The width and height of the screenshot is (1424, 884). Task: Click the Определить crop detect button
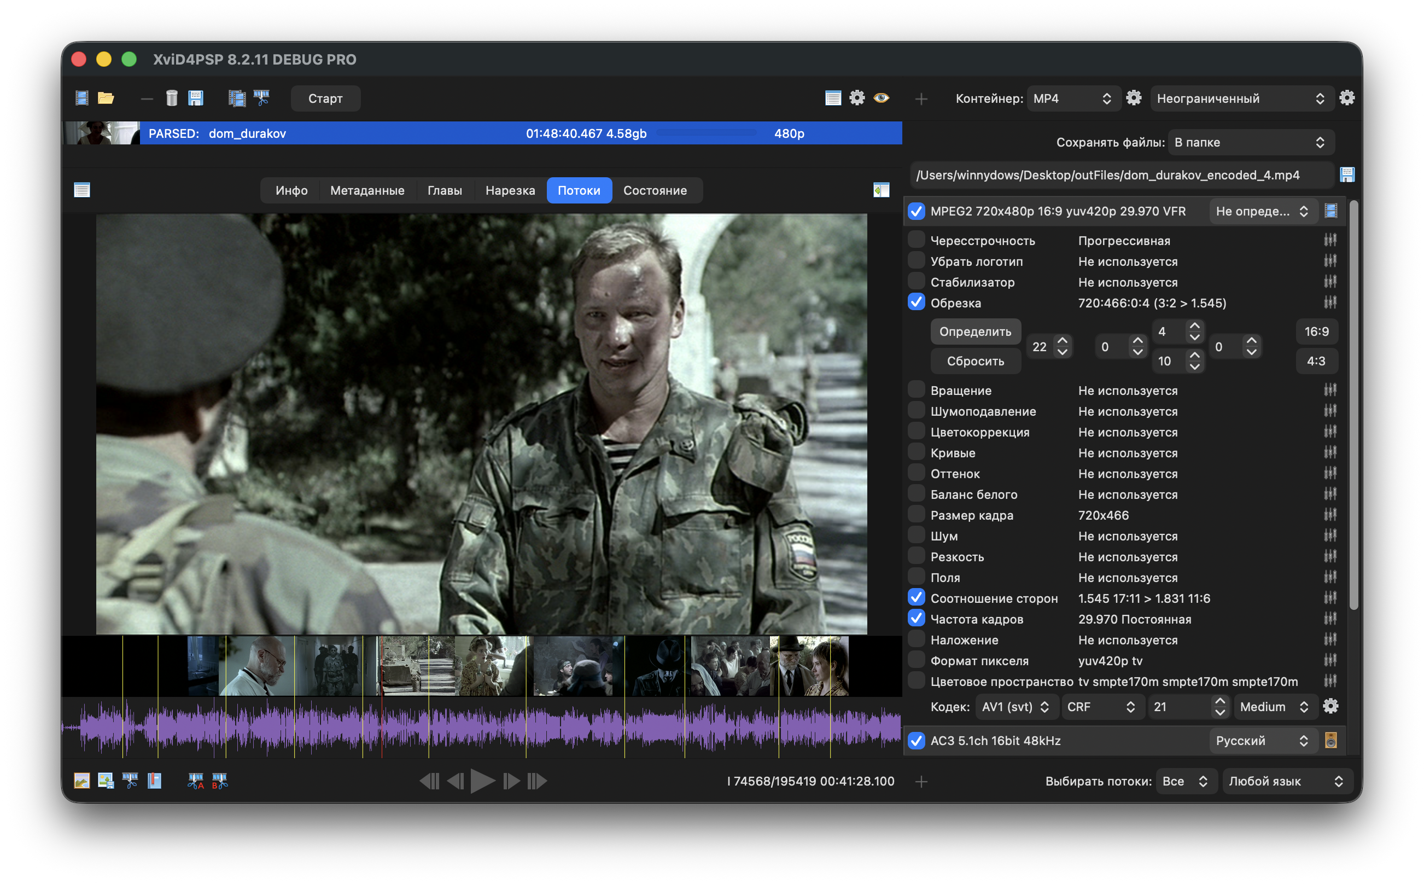point(975,331)
